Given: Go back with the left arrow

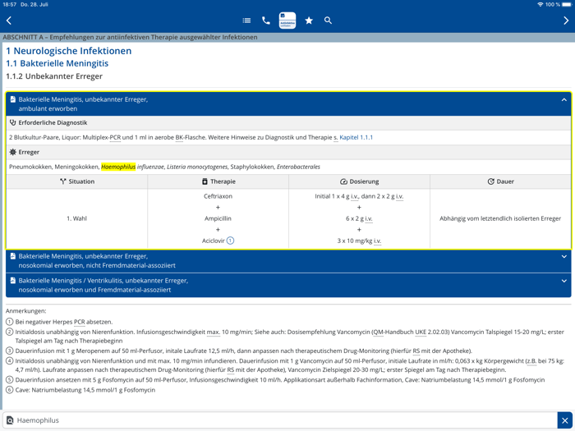Looking at the screenshot, I should [9, 21].
